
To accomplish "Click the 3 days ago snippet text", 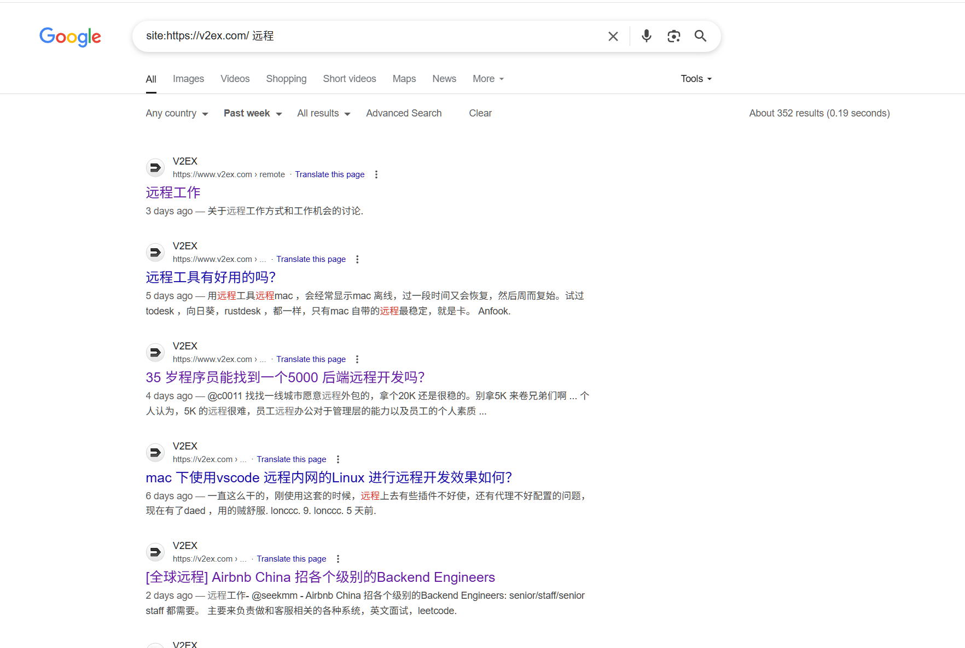I will click(254, 211).
